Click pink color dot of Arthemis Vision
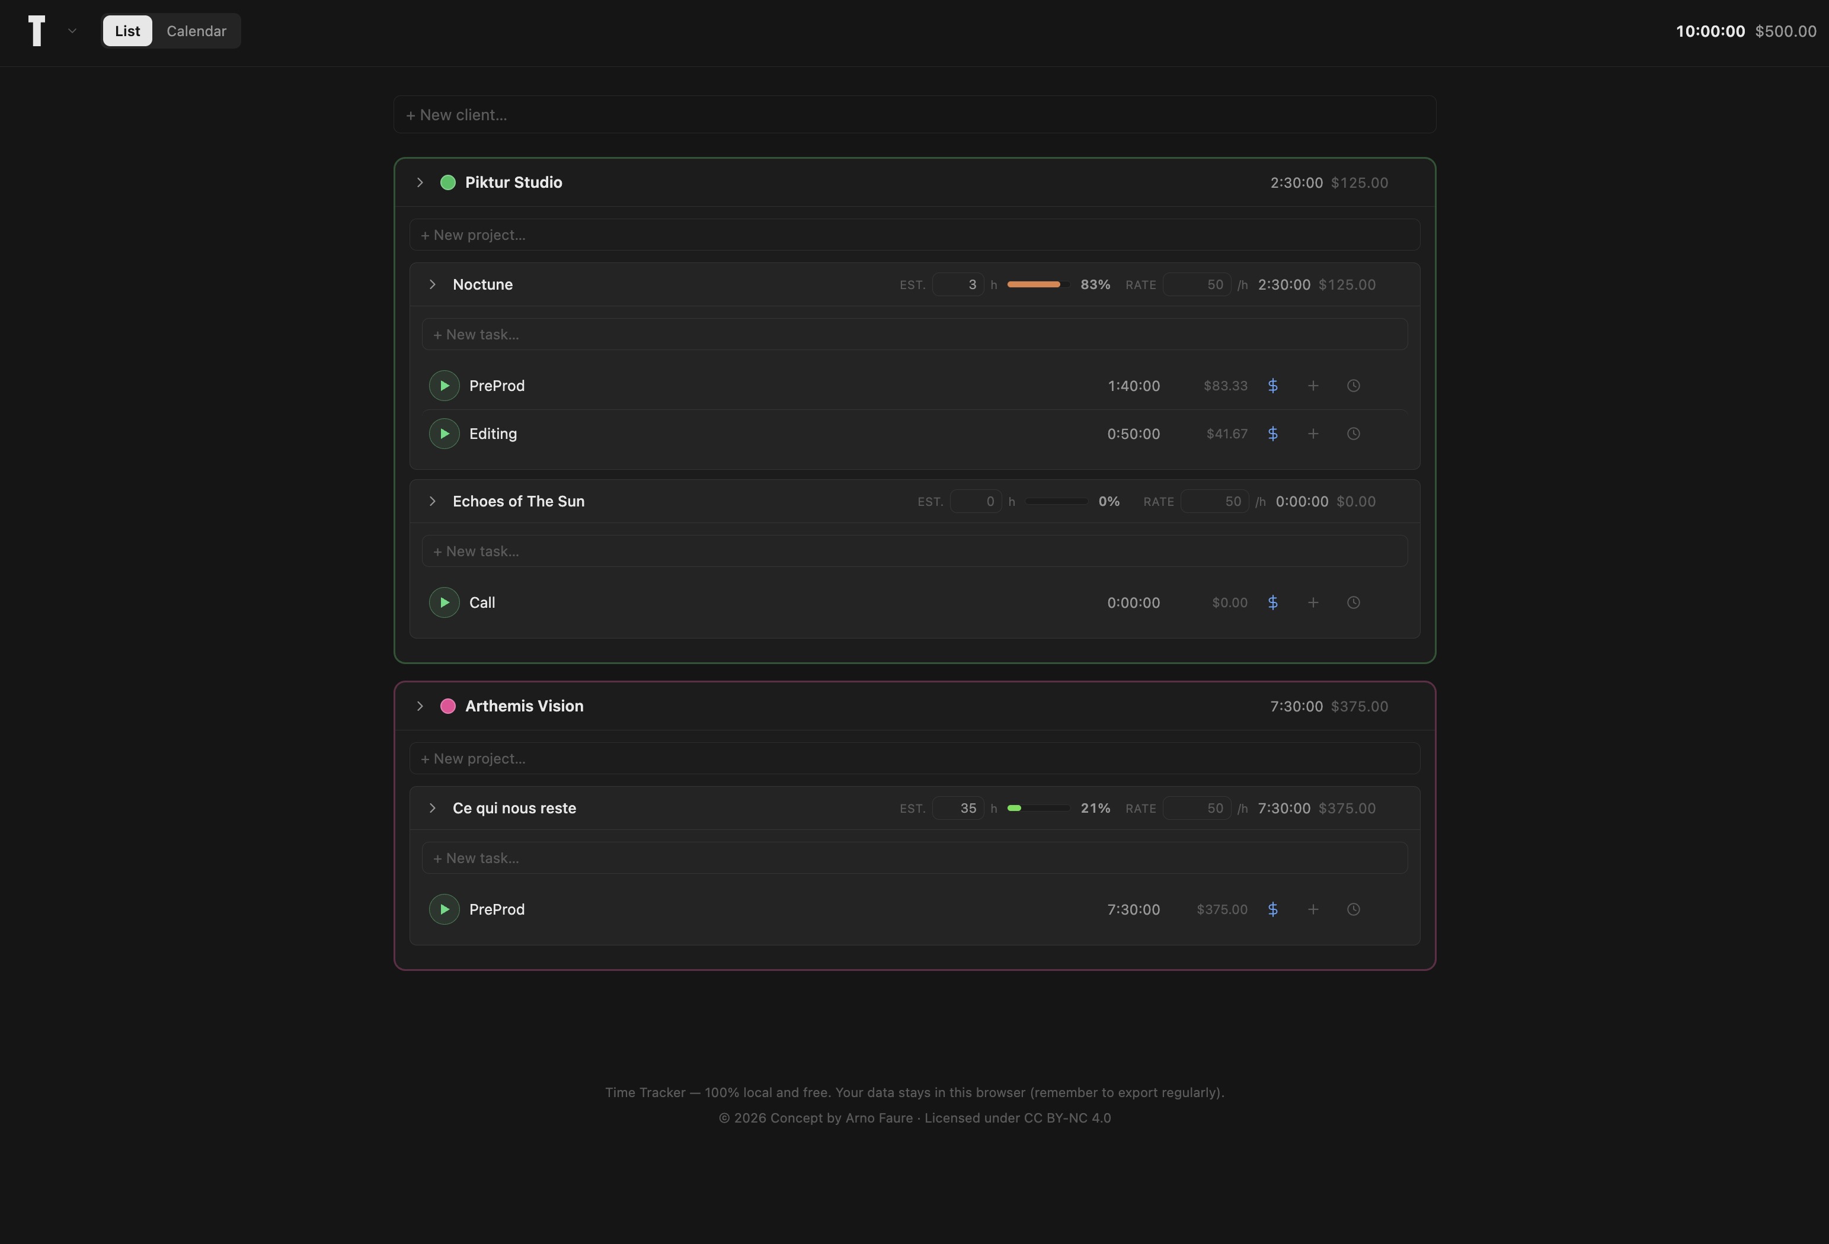Screen dimensions: 1829x1244 click(448, 707)
